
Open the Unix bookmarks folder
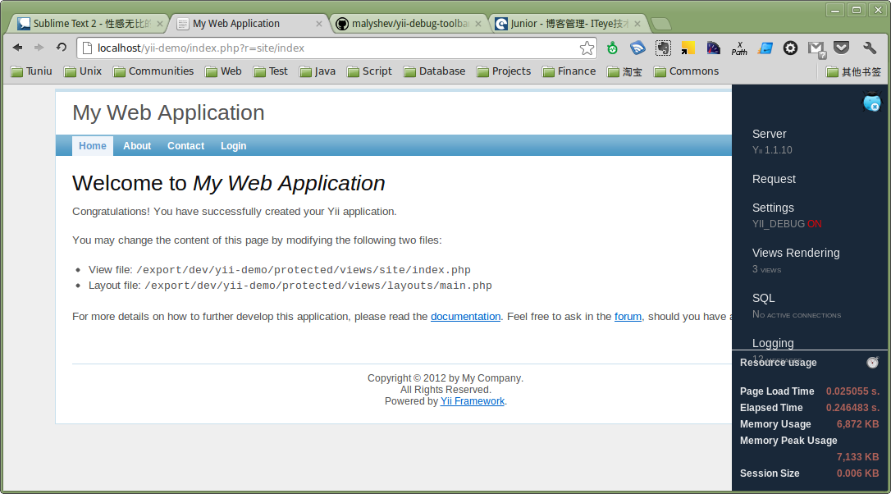click(83, 71)
